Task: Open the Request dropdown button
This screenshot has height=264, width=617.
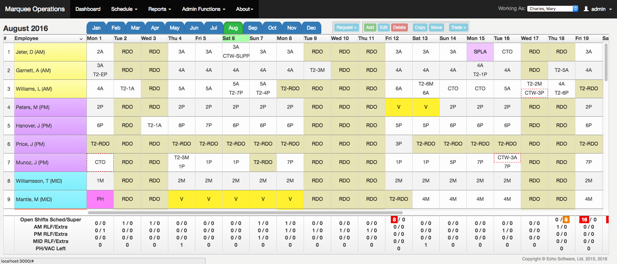Action: click(x=346, y=27)
